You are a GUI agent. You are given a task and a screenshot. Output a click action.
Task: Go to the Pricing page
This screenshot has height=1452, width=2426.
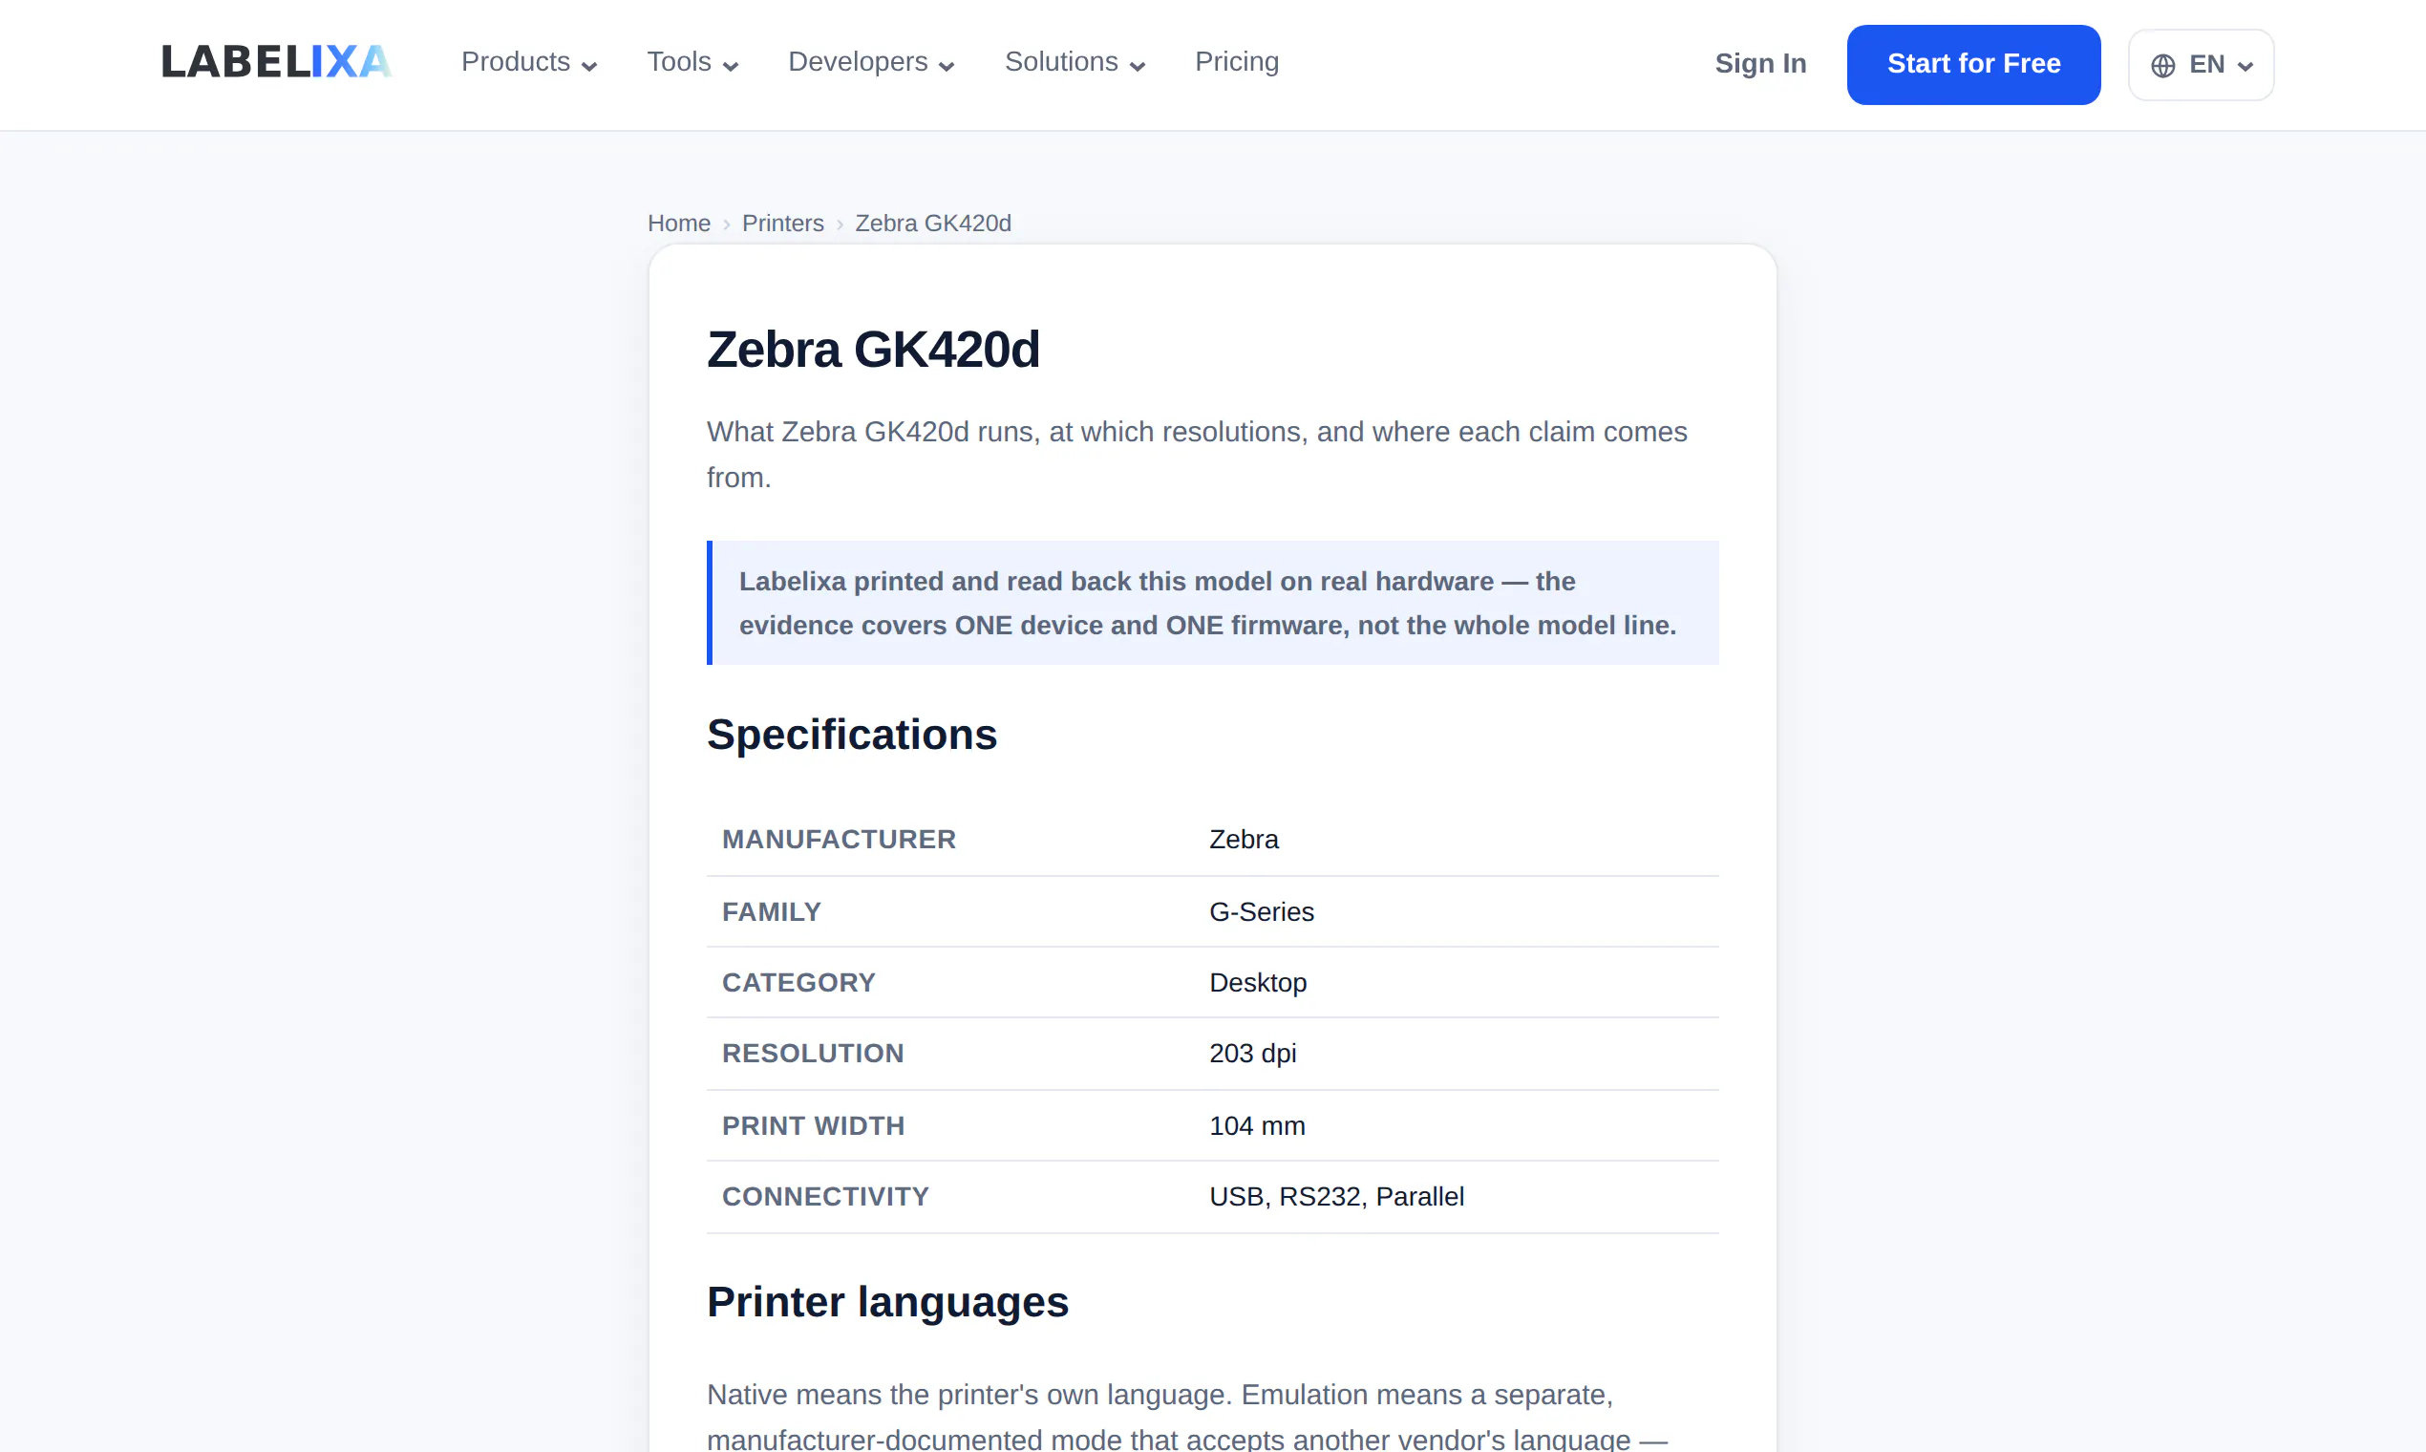tap(1237, 62)
